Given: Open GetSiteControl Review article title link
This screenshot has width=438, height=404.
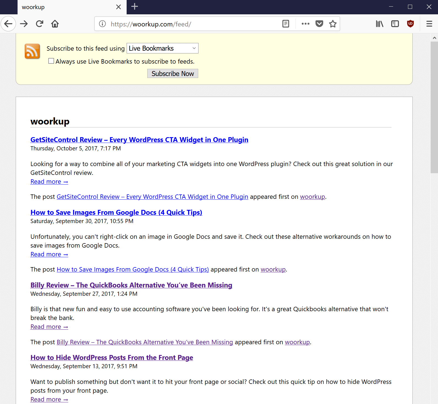Looking at the screenshot, I should (x=139, y=140).
